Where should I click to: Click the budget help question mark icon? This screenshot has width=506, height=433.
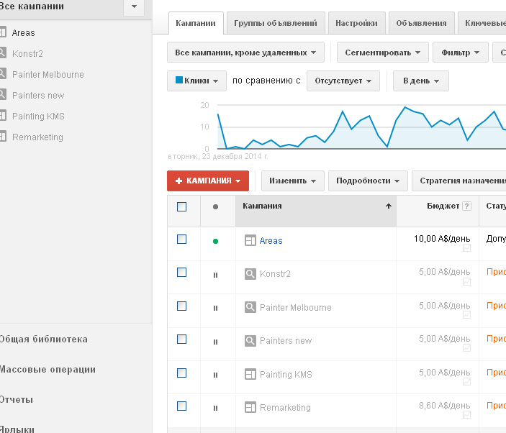(467, 206)
